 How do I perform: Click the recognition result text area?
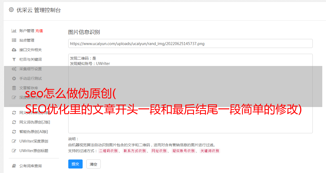coord(190,93)
